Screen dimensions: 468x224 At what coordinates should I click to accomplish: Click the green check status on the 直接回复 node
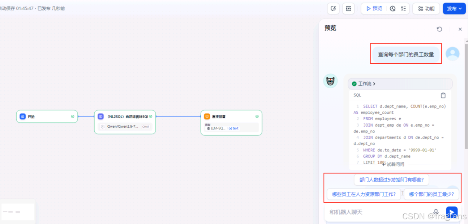pyautogui.click(x=257, y=117)
